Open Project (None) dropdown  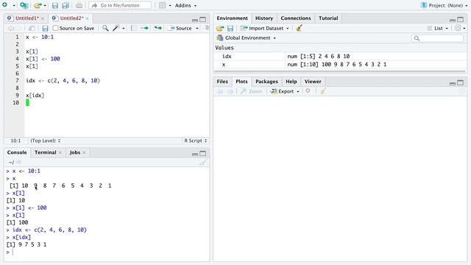[x=445, y=5]
